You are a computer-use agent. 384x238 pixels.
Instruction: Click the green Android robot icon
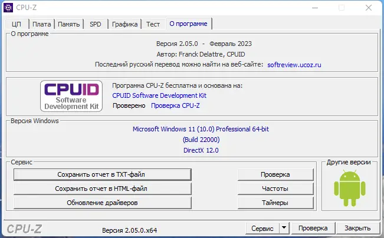click(x=349, y=189)
